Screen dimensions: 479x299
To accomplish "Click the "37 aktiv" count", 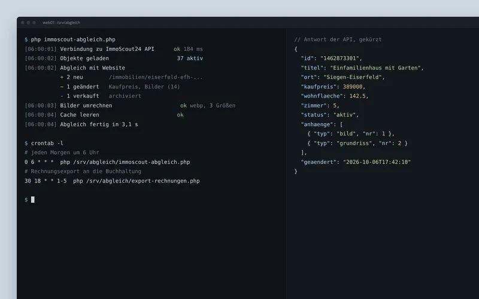I will 190,59.
